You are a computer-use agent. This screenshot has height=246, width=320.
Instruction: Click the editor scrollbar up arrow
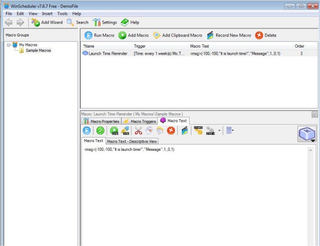pos(311,150)
